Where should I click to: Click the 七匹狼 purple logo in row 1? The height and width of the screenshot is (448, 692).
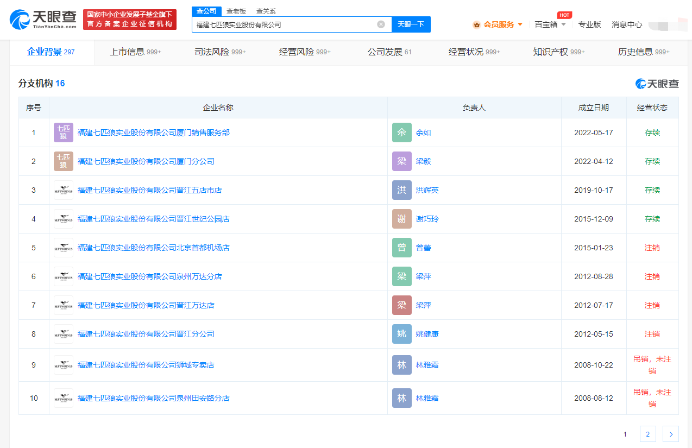pyautogui.click(x=64, y=132)
